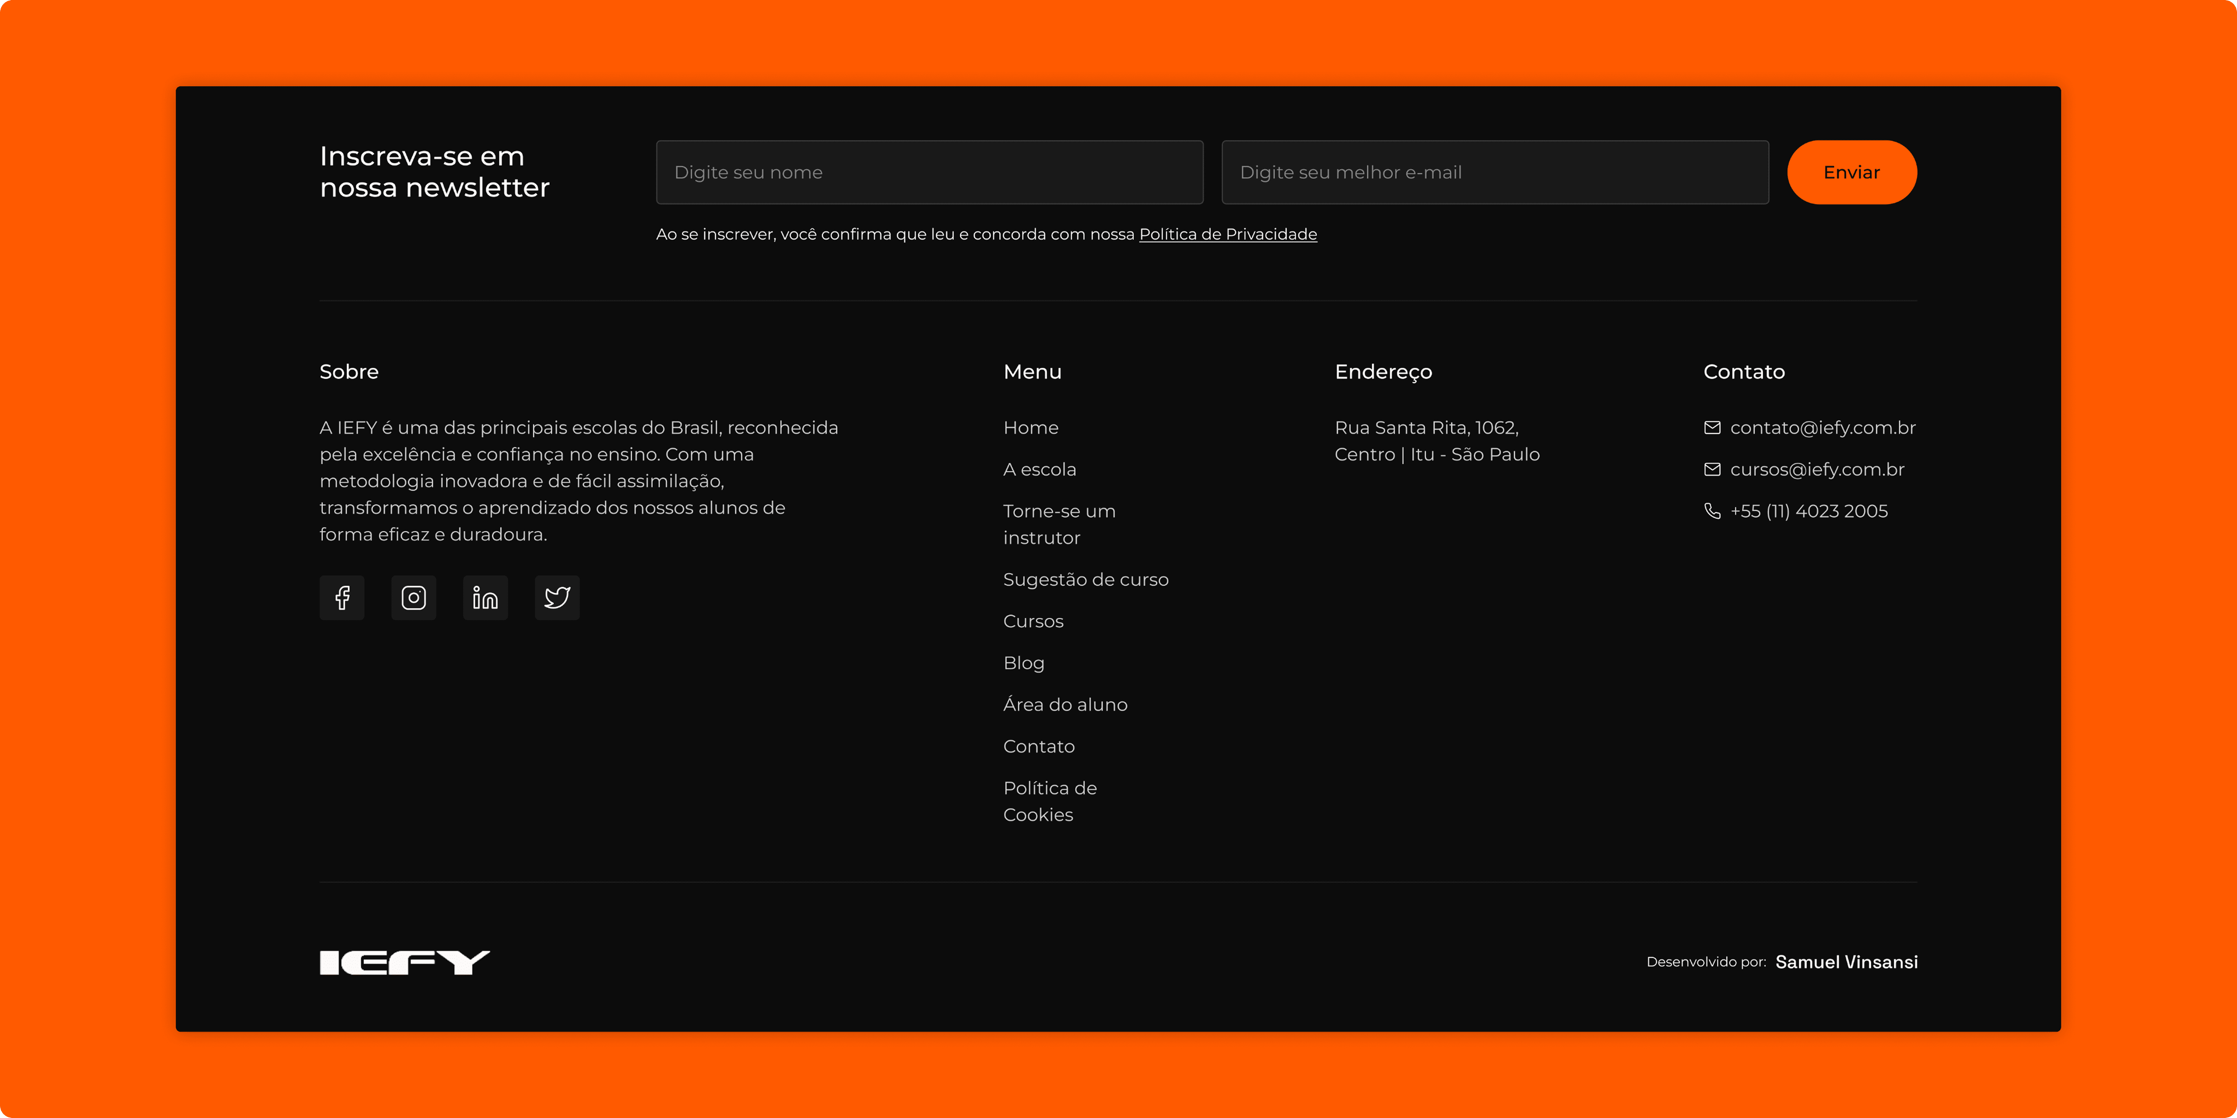2237x1118 pixels.
Task: Call the +55 (11) 4023 2005 number
Action: tap(1809, 511)
